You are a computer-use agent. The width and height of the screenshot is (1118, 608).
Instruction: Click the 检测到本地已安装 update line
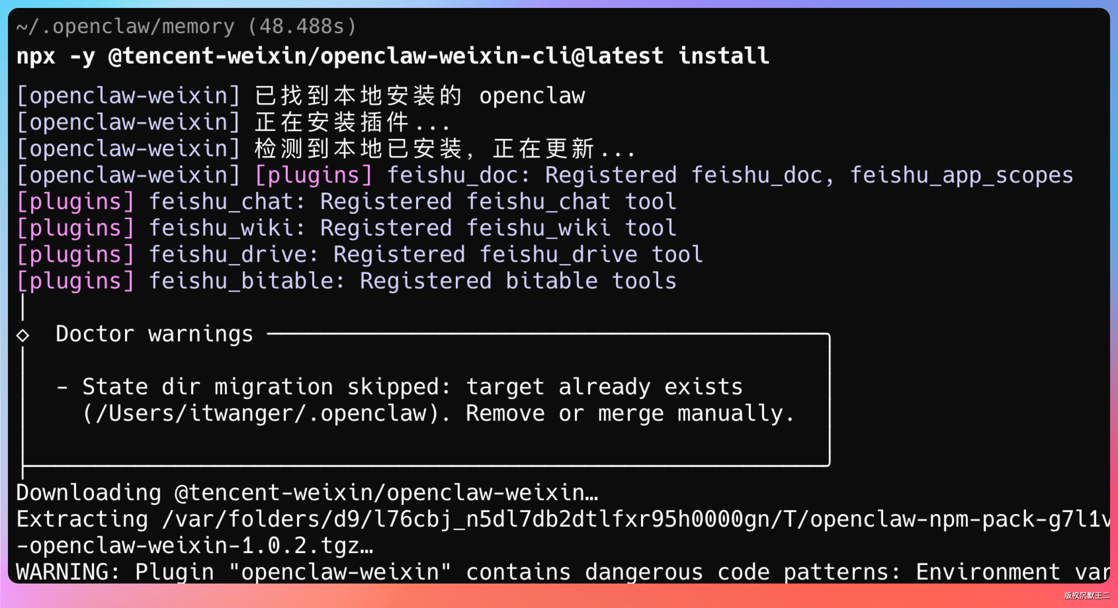tap(445, 149)
